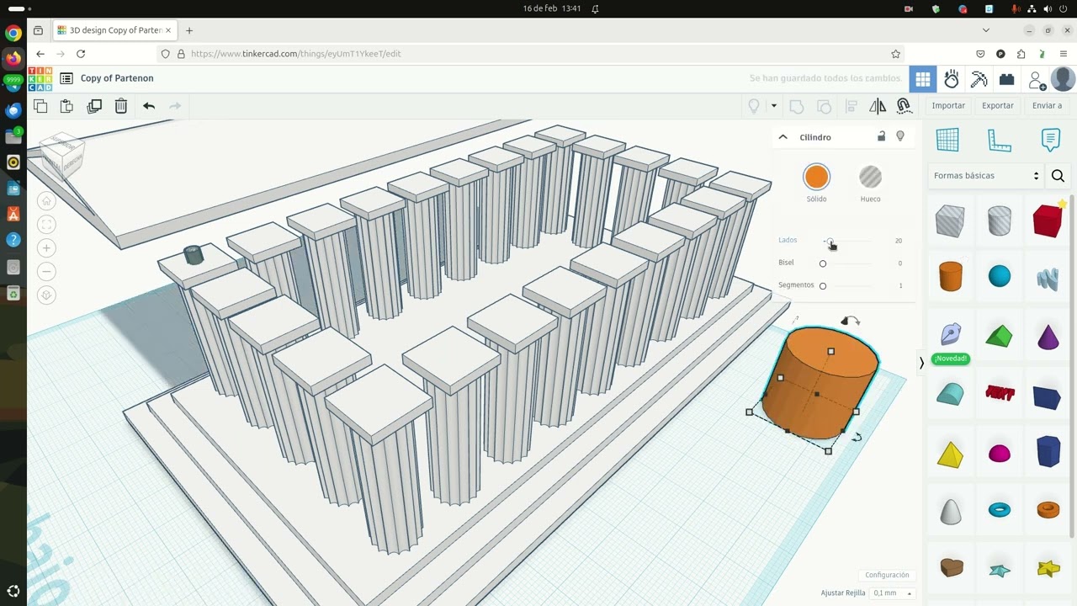Screen dimensions: 1077x606
Task: Delete selection with the trash icon
Action: tap(121, 106)
